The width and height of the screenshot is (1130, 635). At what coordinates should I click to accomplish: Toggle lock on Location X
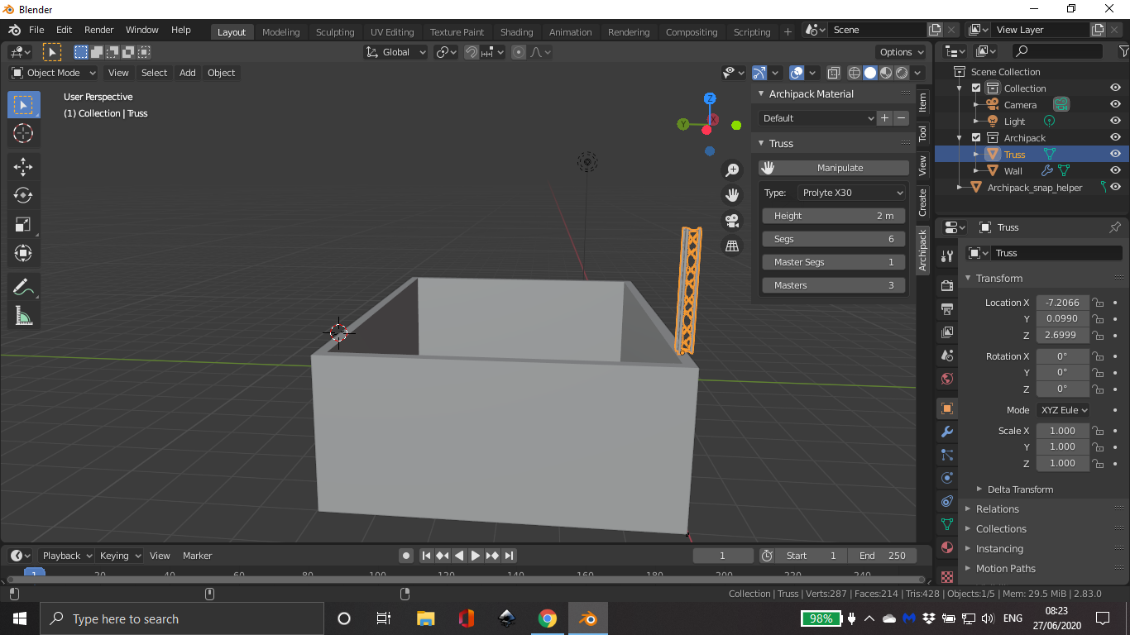click(1098, 303)
